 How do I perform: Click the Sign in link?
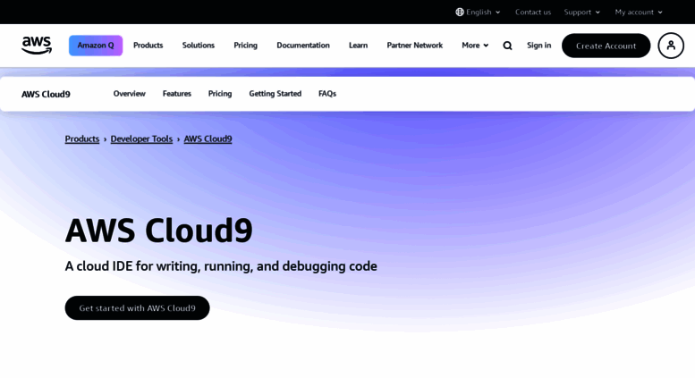[x=539, y=46]
